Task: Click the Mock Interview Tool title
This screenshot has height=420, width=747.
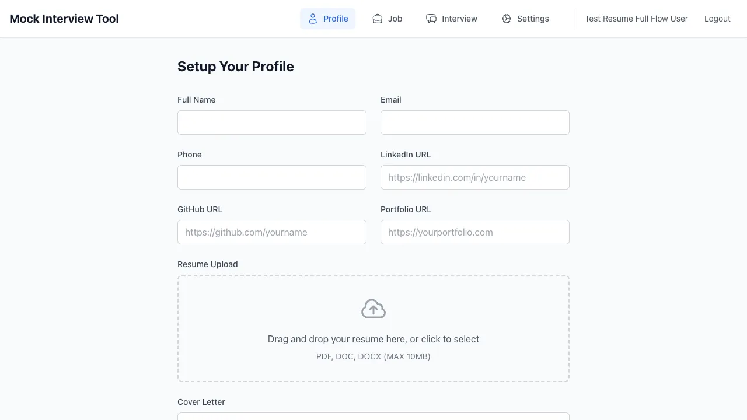Action: [x=64, y=19]
